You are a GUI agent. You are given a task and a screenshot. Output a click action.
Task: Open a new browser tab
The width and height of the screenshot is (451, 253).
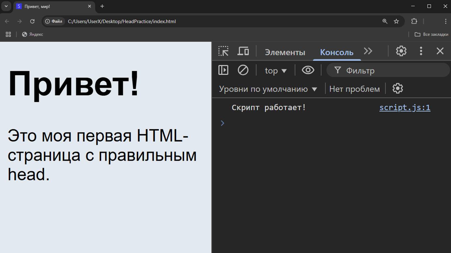point(102,6)
